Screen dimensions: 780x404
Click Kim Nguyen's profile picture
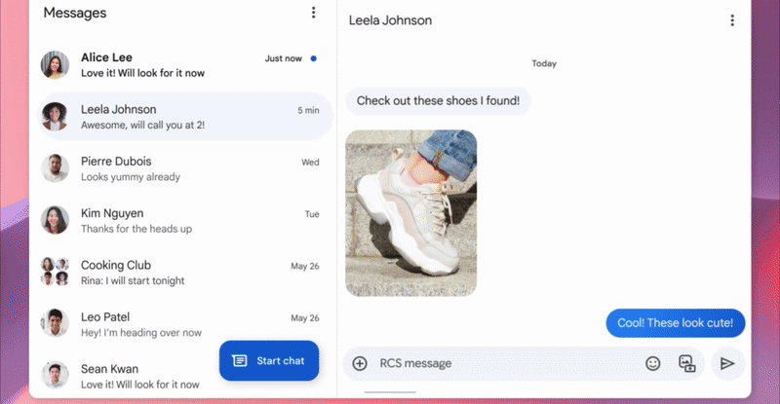point(55,220)
